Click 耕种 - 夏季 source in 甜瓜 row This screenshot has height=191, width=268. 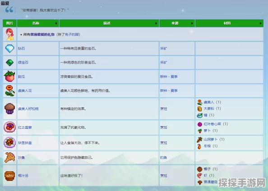tap(169, 77)
